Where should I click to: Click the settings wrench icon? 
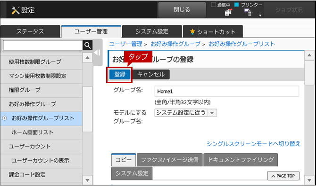pos(15,10)
